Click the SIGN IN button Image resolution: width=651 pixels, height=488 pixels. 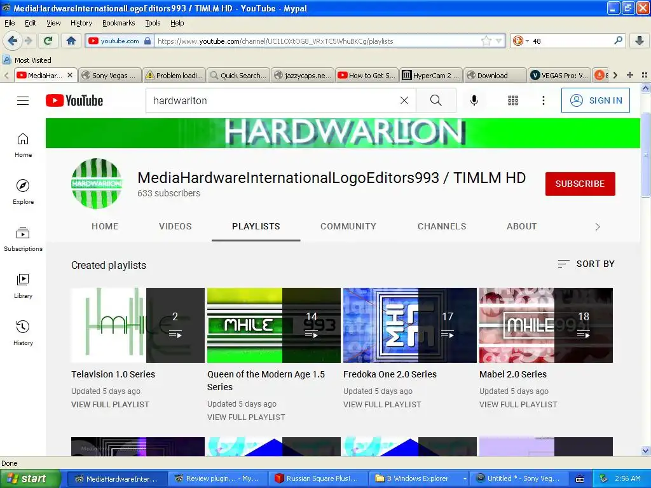(595, 100)
